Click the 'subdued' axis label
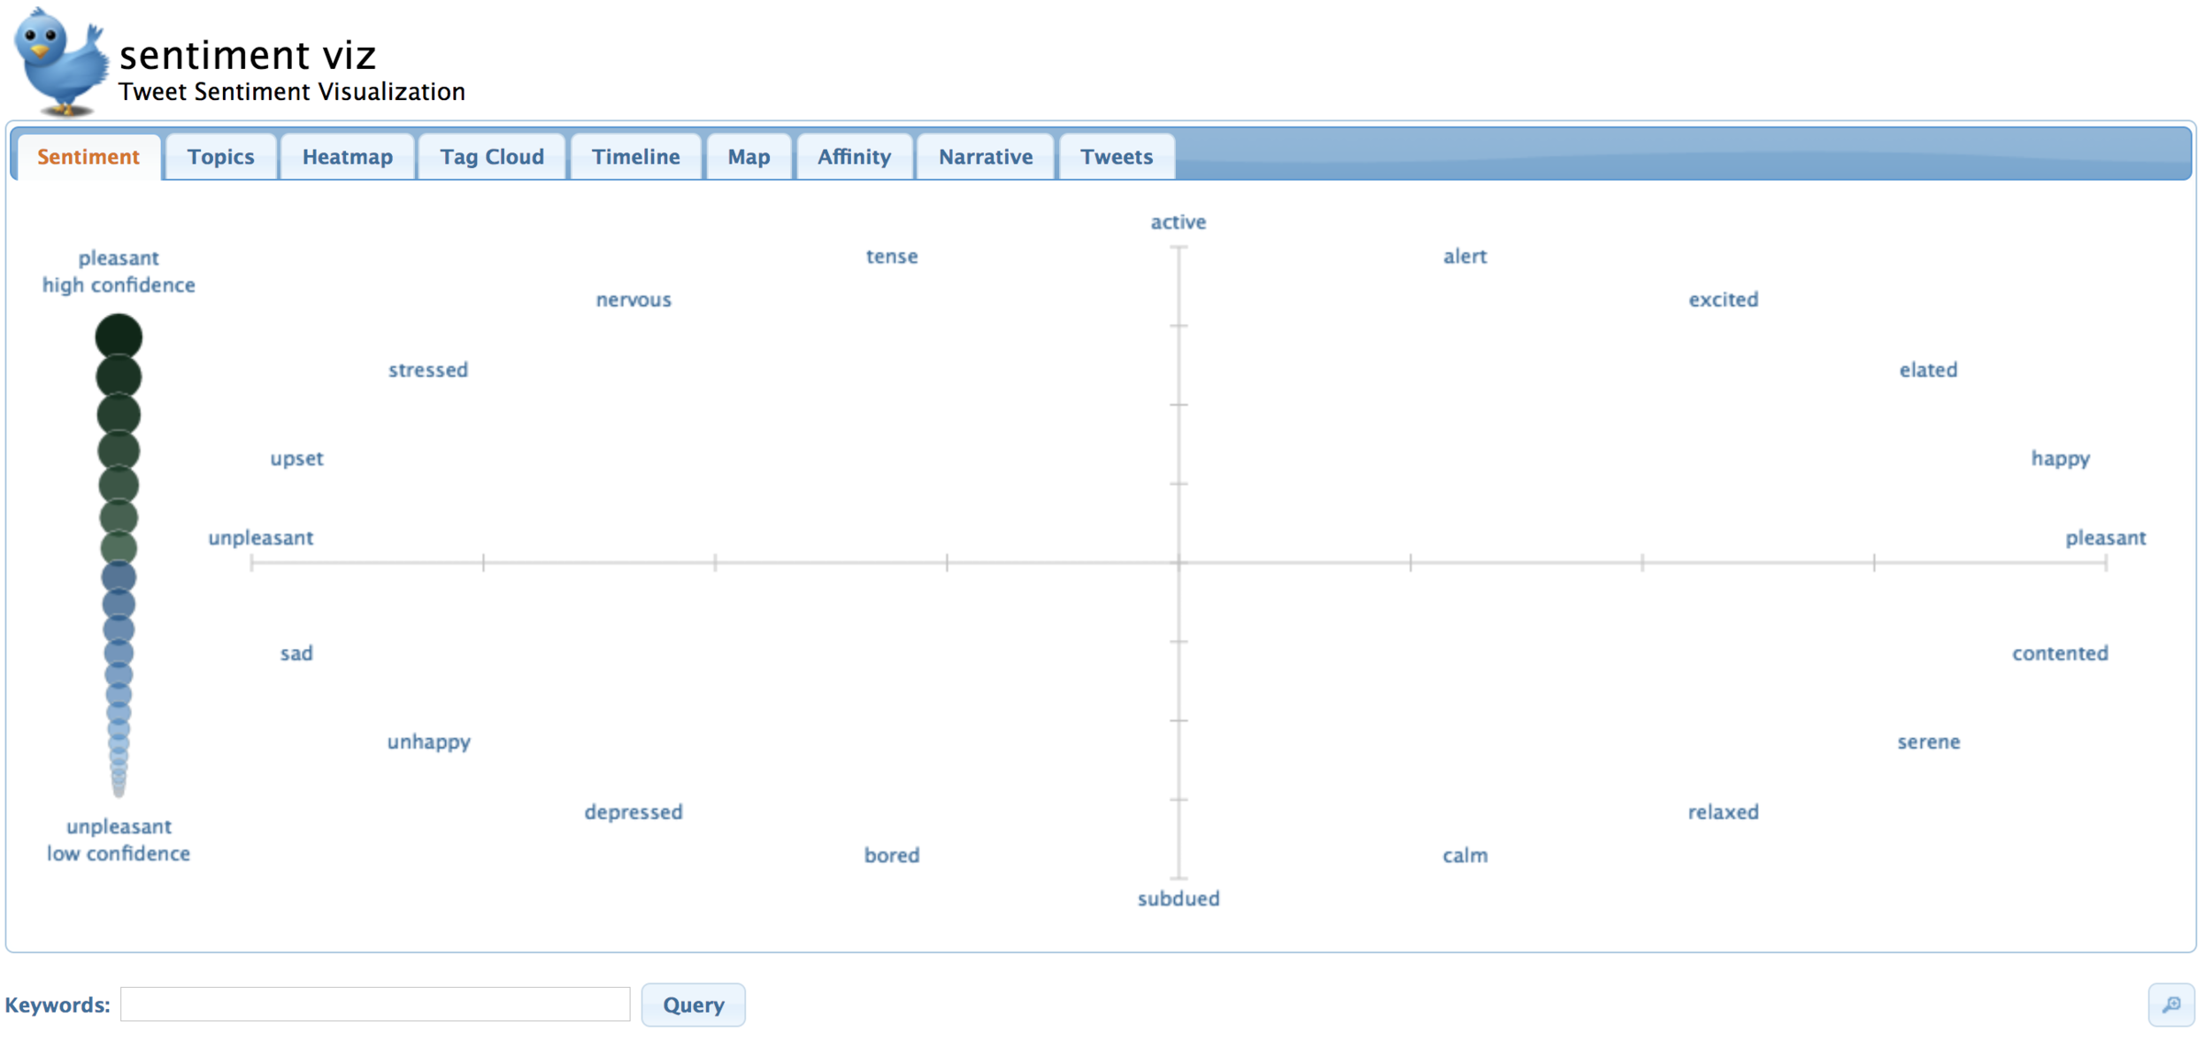The width and height of the screenshot is (2212, 1055). 1178,898
